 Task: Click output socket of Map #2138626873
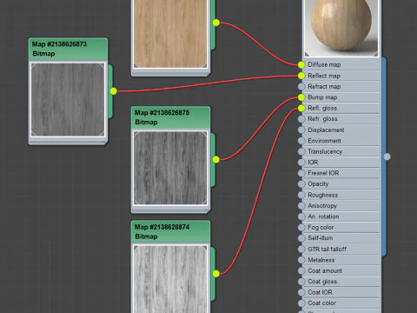click(114, 91)
